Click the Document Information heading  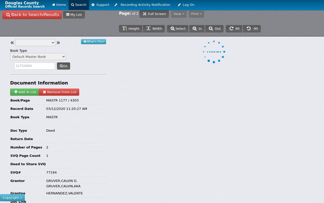(39, 83)
